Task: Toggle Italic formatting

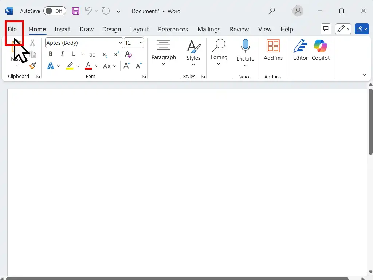Action: click(x=62, y=54)
